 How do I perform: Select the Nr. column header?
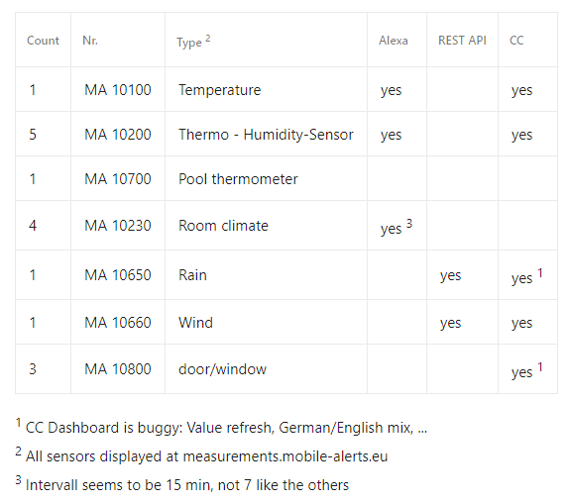[x=90, y=41]
